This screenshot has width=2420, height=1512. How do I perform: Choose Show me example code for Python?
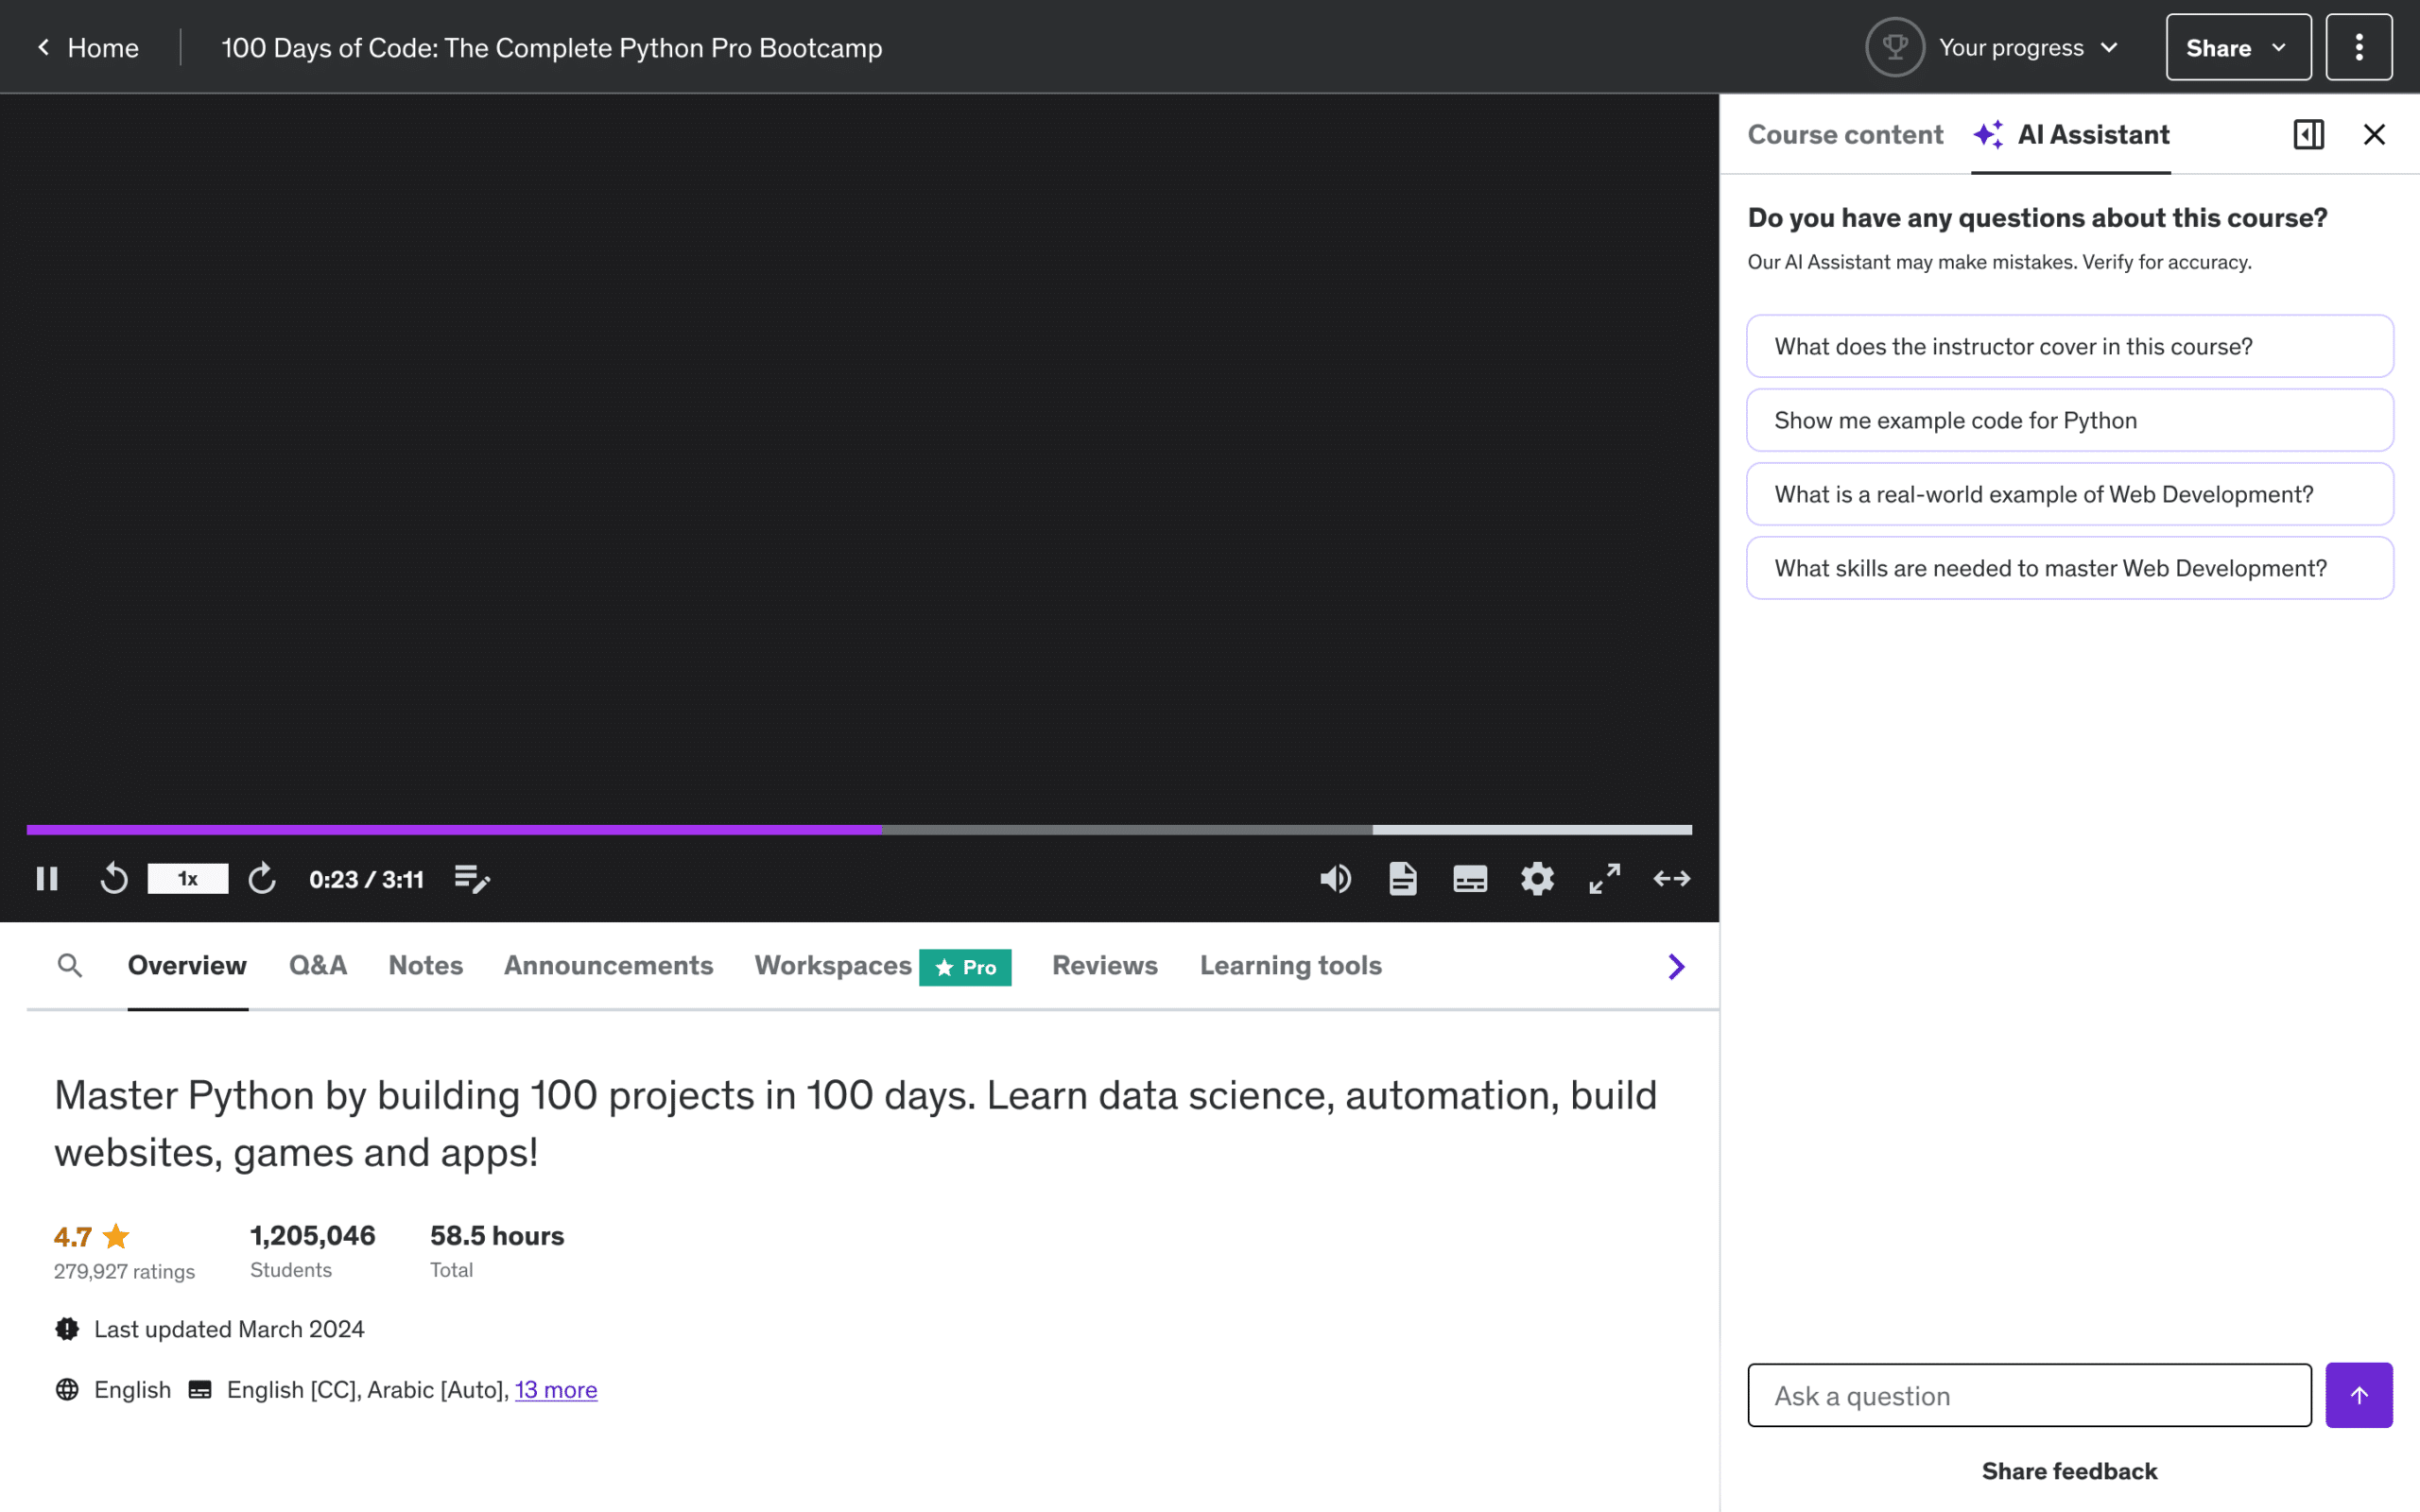2070,420
